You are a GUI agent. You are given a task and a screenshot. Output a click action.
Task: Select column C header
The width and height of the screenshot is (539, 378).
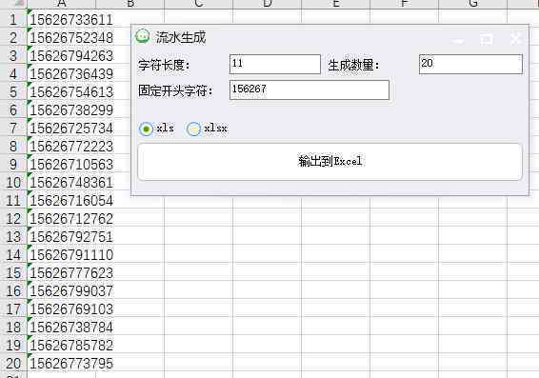(x=199, y=4)
